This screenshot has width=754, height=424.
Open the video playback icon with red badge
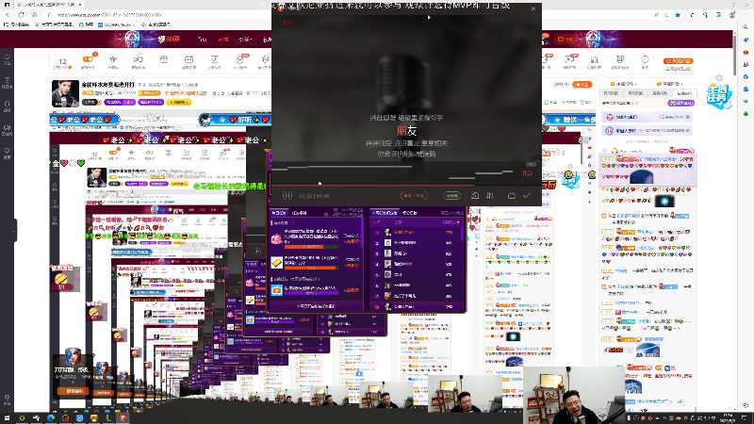[570, 59]
